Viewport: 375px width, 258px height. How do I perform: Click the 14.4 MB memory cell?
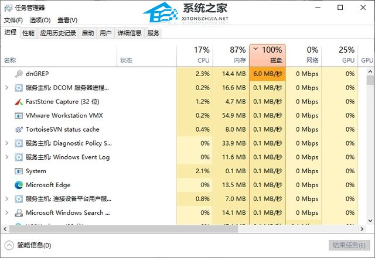(x=231, y=74)
